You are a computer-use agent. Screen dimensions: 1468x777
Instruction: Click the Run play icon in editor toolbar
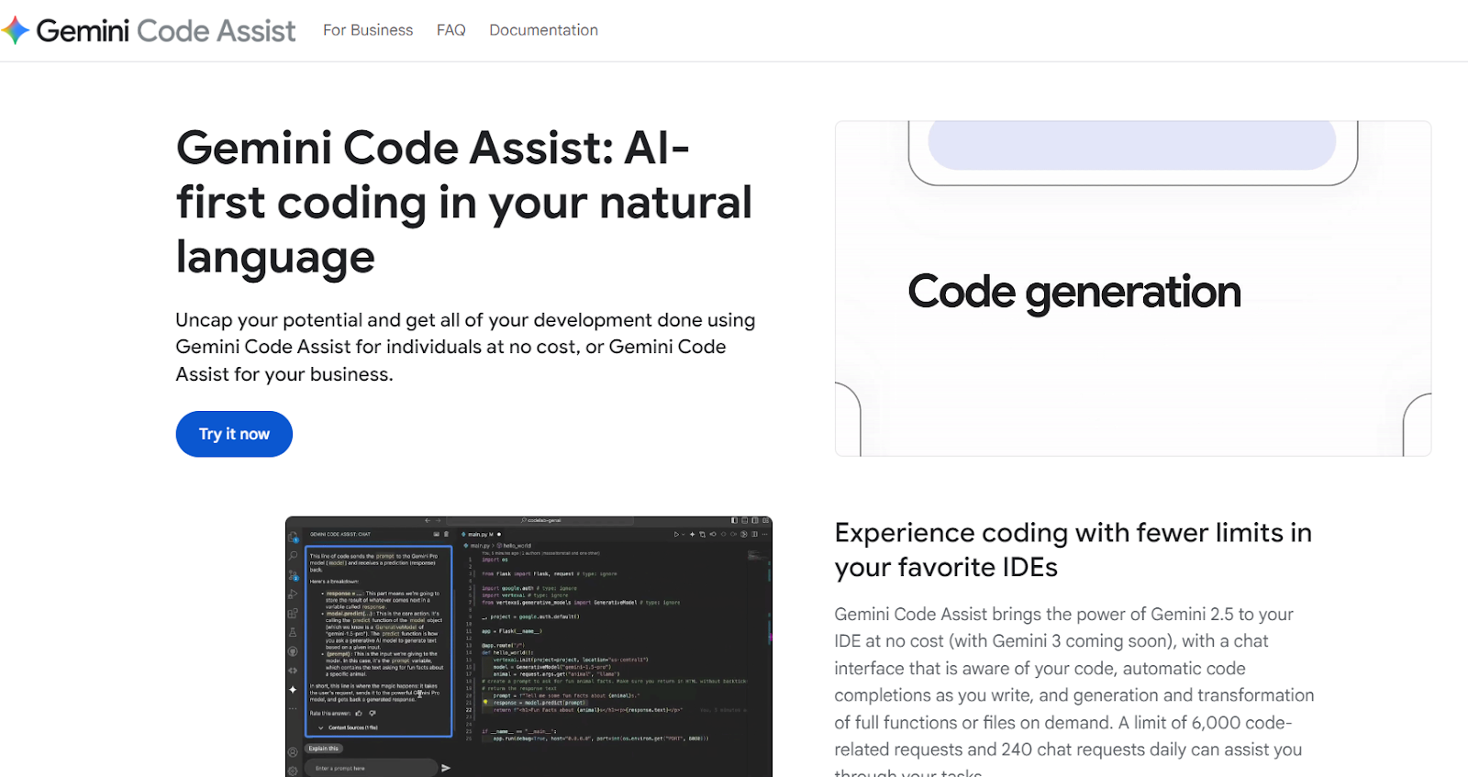[676, 534]
